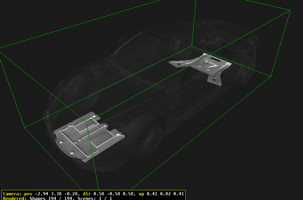Click the 'Shapes 194 / 194' status text
This screenshot has height=200, width=303.
click(x=51, y=198)
